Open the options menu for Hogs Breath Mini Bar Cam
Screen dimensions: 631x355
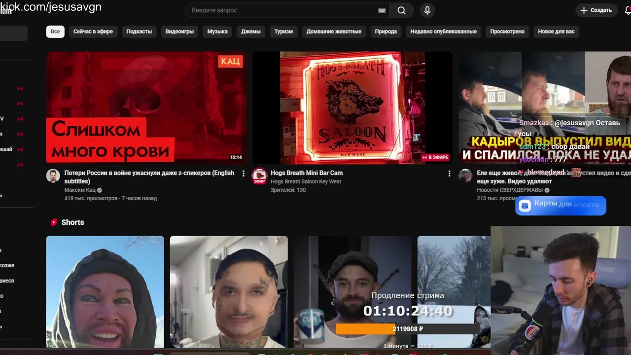coord(449,174)
